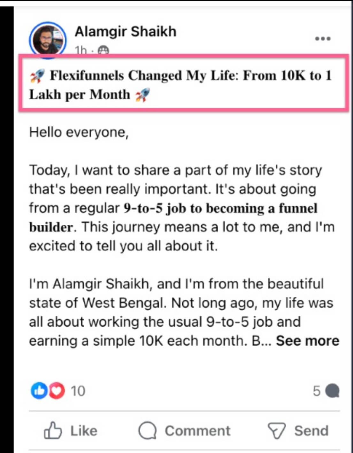Click the blue thumbs-up reaction icon
The width and height of the screenshot is (353, 453).
(x=39, y=391)
